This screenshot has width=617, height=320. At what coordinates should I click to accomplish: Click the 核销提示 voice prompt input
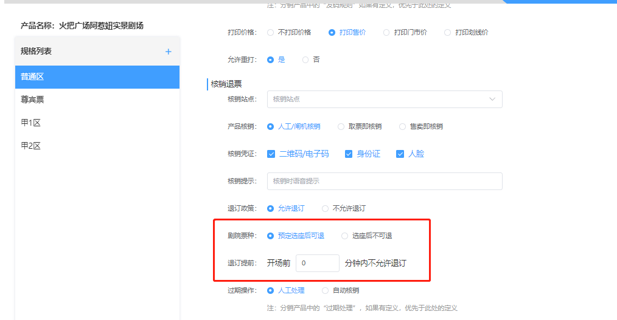tap(385, 181)
